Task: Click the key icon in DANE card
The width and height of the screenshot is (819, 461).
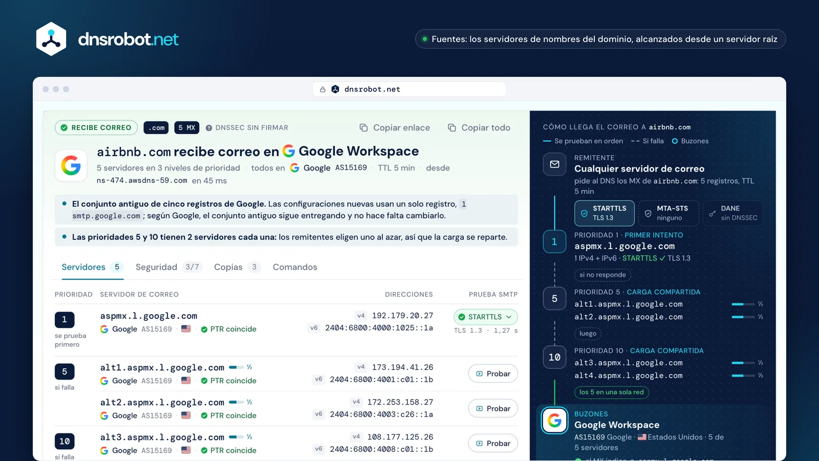Action: coord(712,213)
